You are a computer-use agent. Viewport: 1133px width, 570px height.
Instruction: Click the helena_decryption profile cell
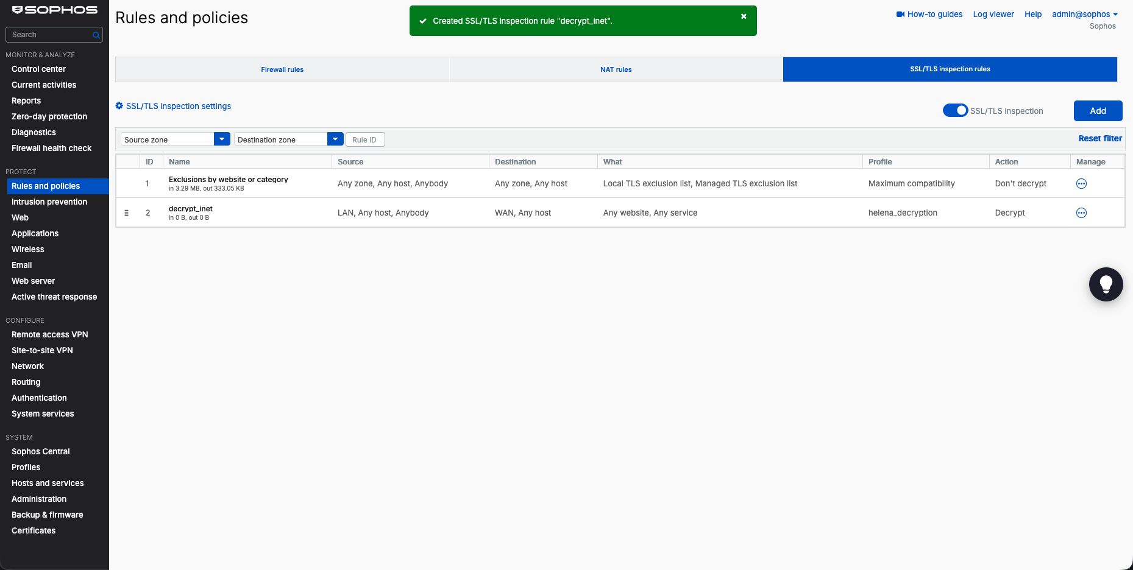tap(903, 213)
